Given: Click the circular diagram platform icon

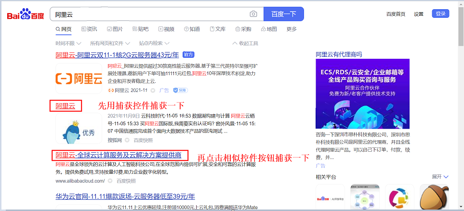Looking at the screenshot, I should (x=365, y=198).
